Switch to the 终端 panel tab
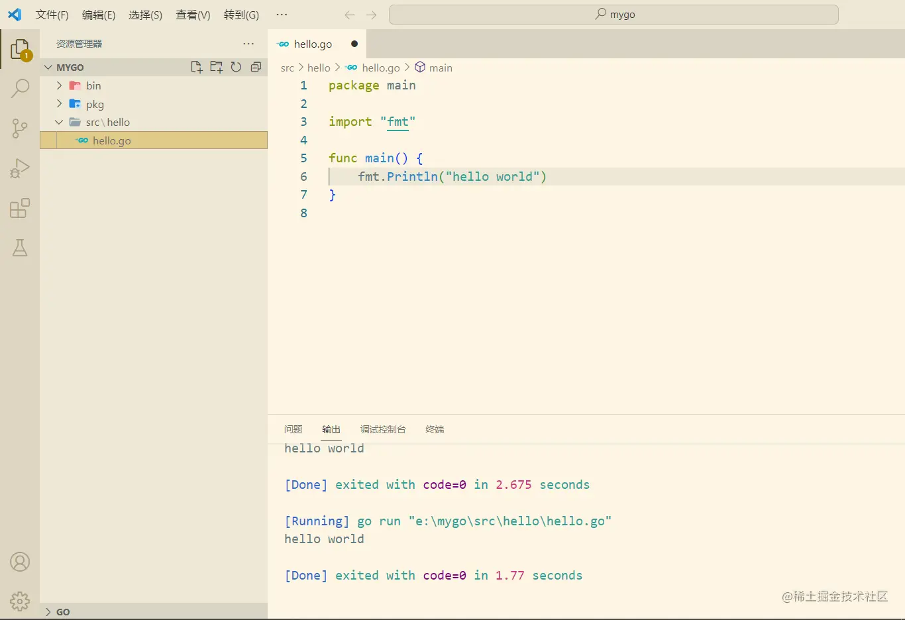 (x=435, y=429)
